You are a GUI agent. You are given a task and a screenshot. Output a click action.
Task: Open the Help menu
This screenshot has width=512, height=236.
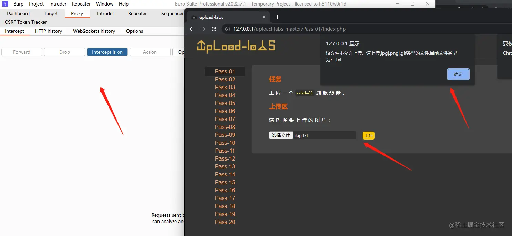point(124,4)
